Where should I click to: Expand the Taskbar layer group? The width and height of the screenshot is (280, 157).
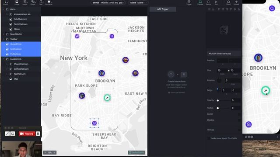point(3,39)
